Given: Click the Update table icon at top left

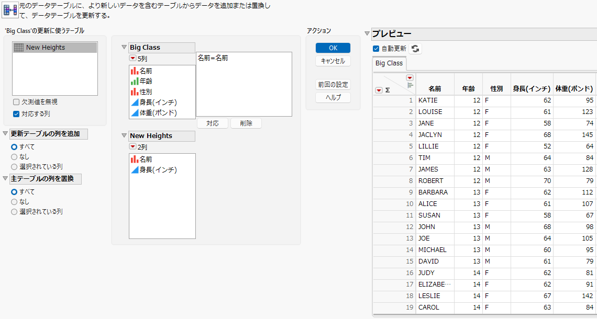Looking at the screenshot, I should click(x=10, y=10).
